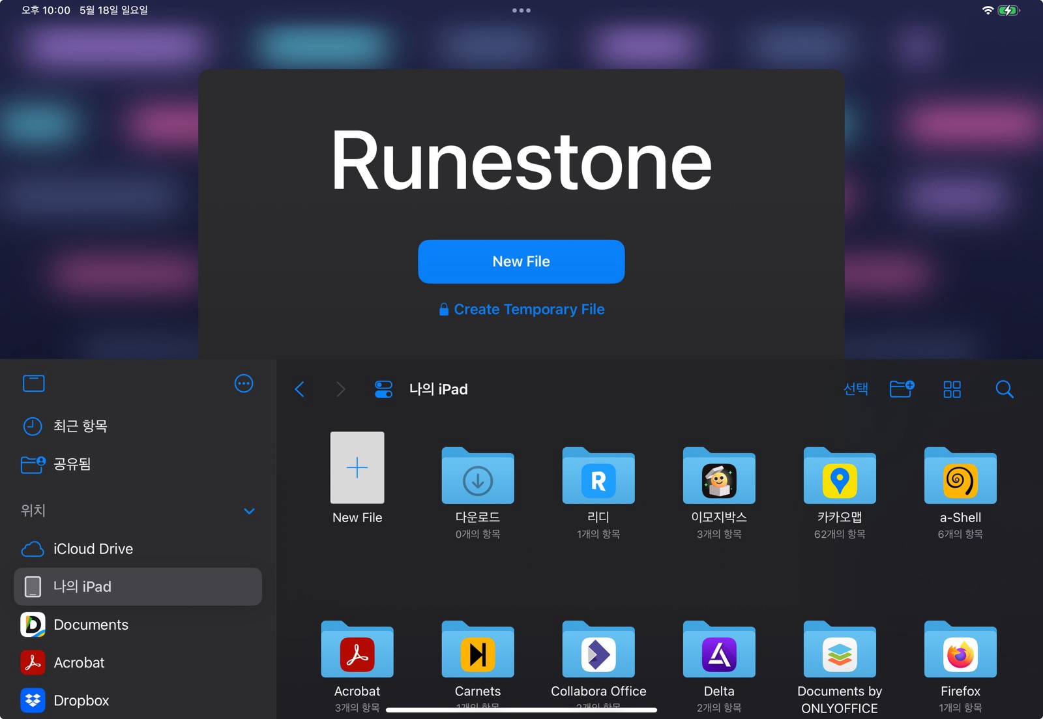This screenshot has height=719, width=1043.
Task: Go back with the left chevron
Action: 300,389
